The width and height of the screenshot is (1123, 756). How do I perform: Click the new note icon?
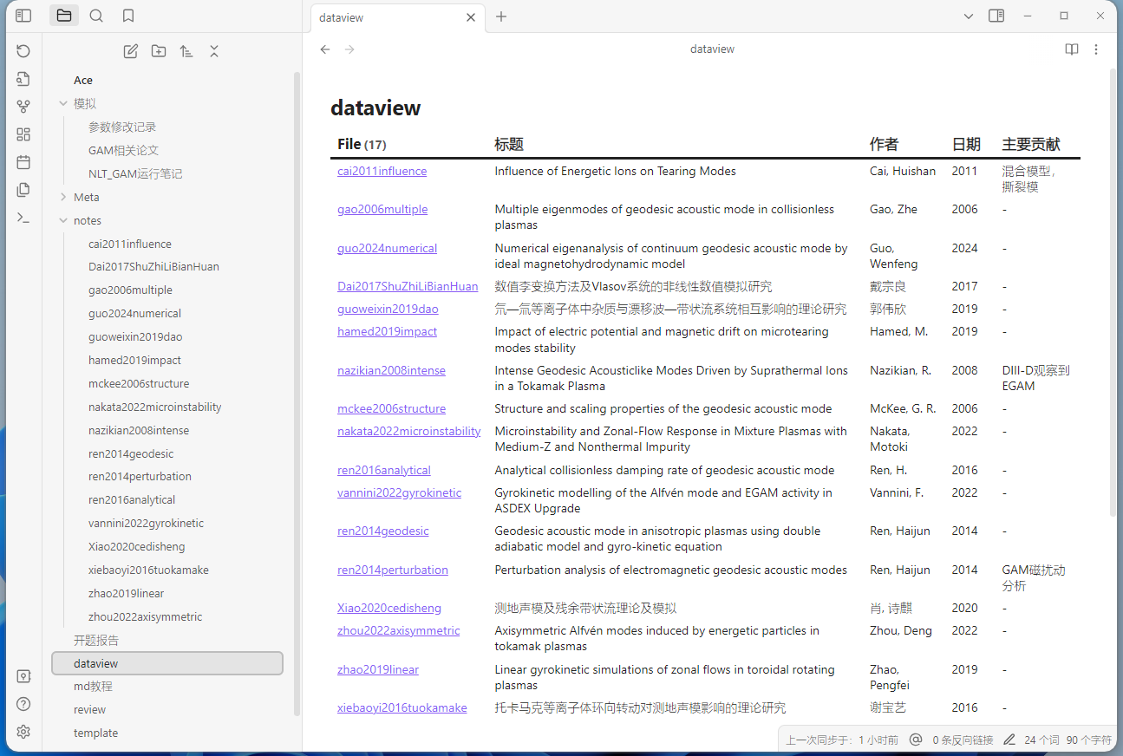(131, 51)
